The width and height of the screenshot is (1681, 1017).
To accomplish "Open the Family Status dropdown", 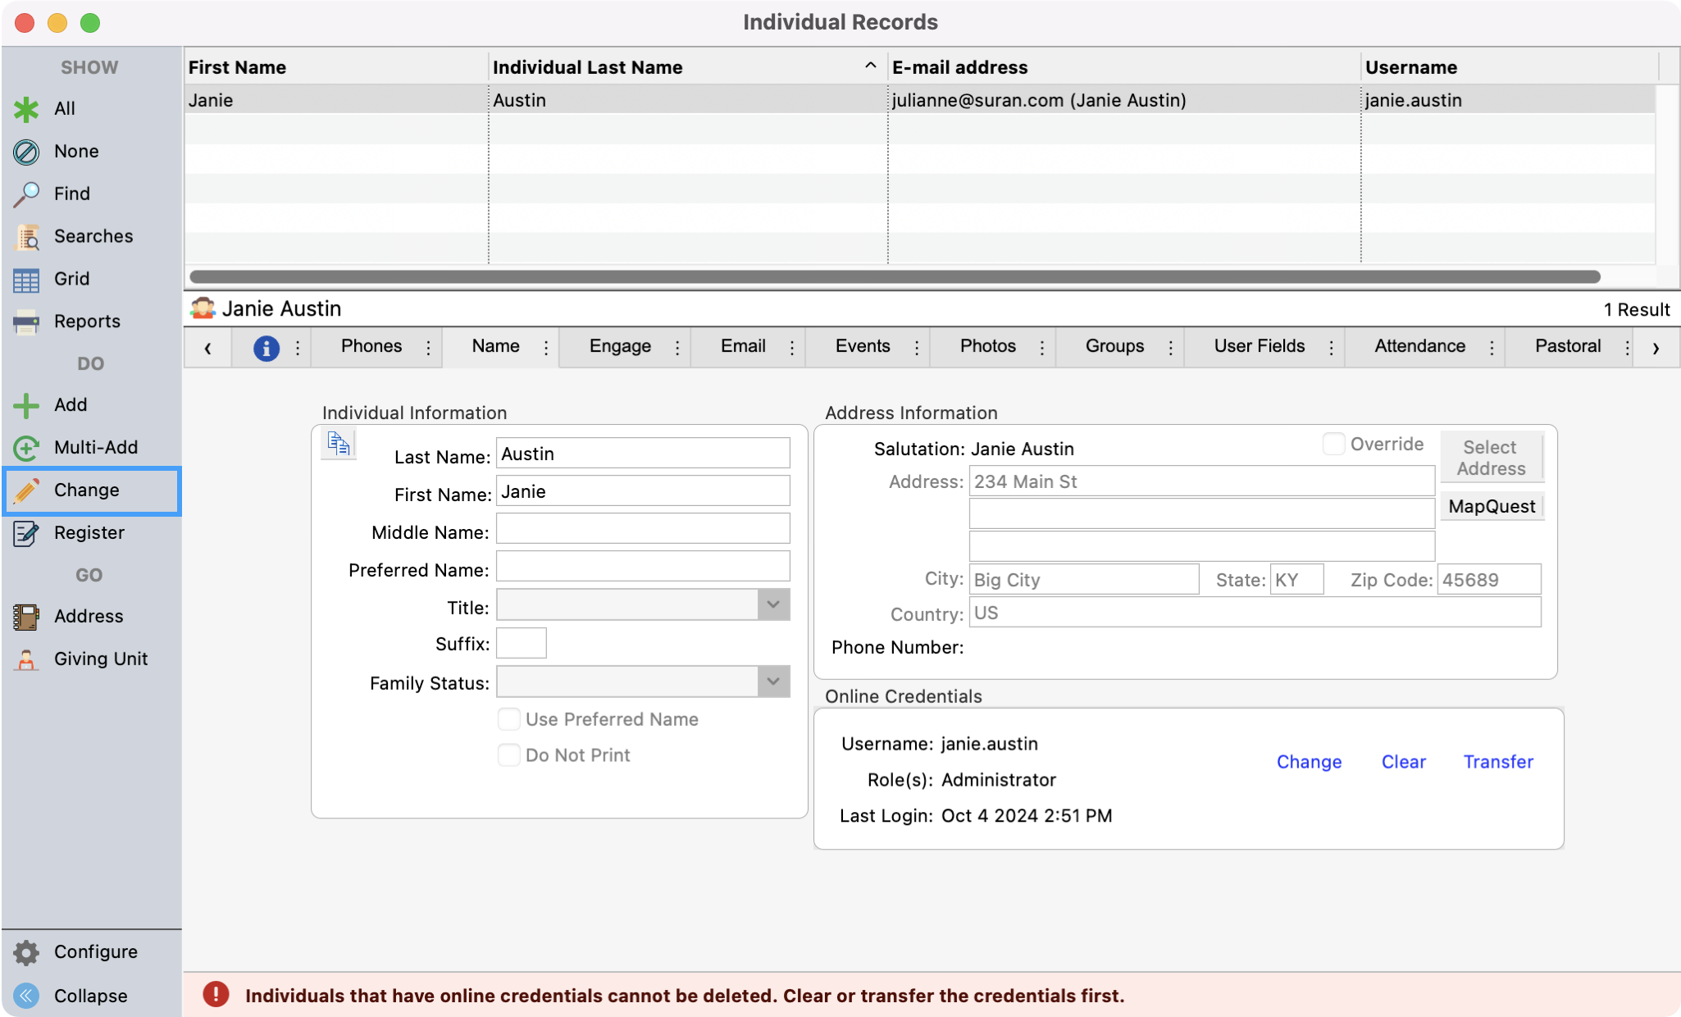I will [x=772, y=682].
